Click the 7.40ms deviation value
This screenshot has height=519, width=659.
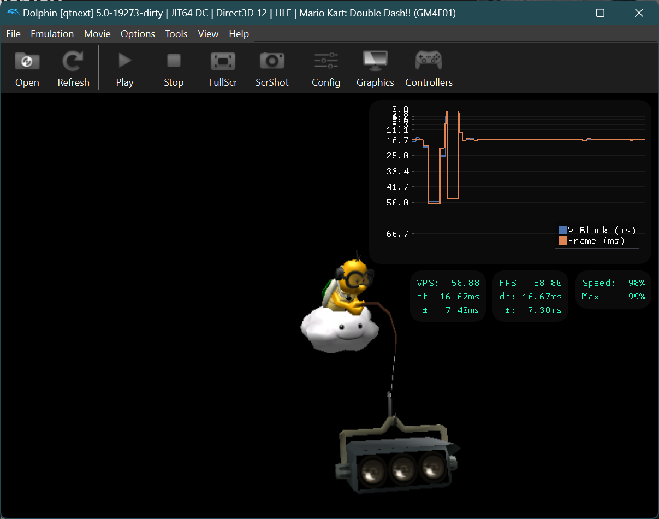click(461, 310)
